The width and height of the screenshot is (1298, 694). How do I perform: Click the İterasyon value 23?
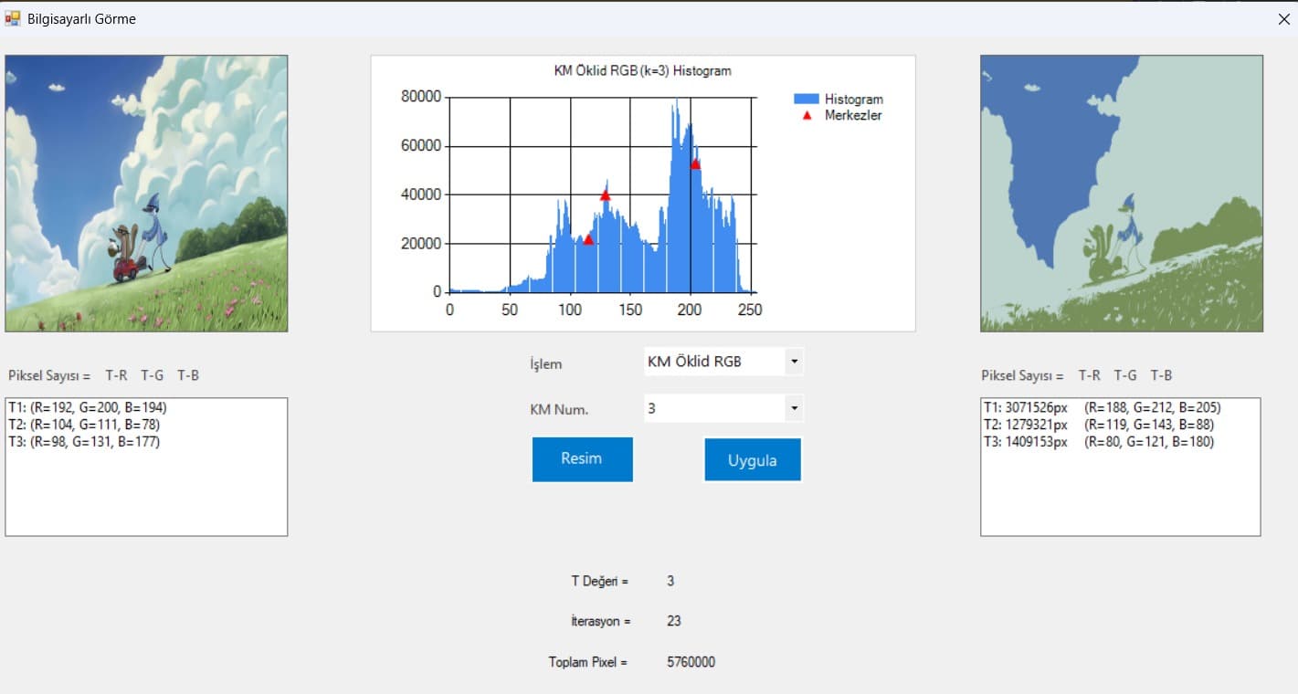[674, 621]
